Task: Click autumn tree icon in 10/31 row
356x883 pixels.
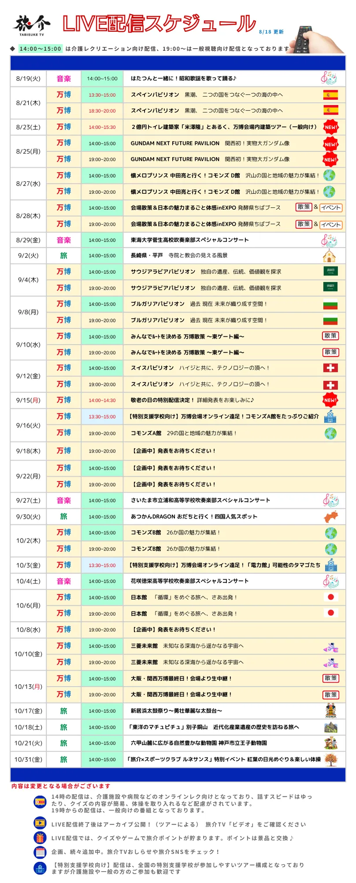Action: (330, 759)
